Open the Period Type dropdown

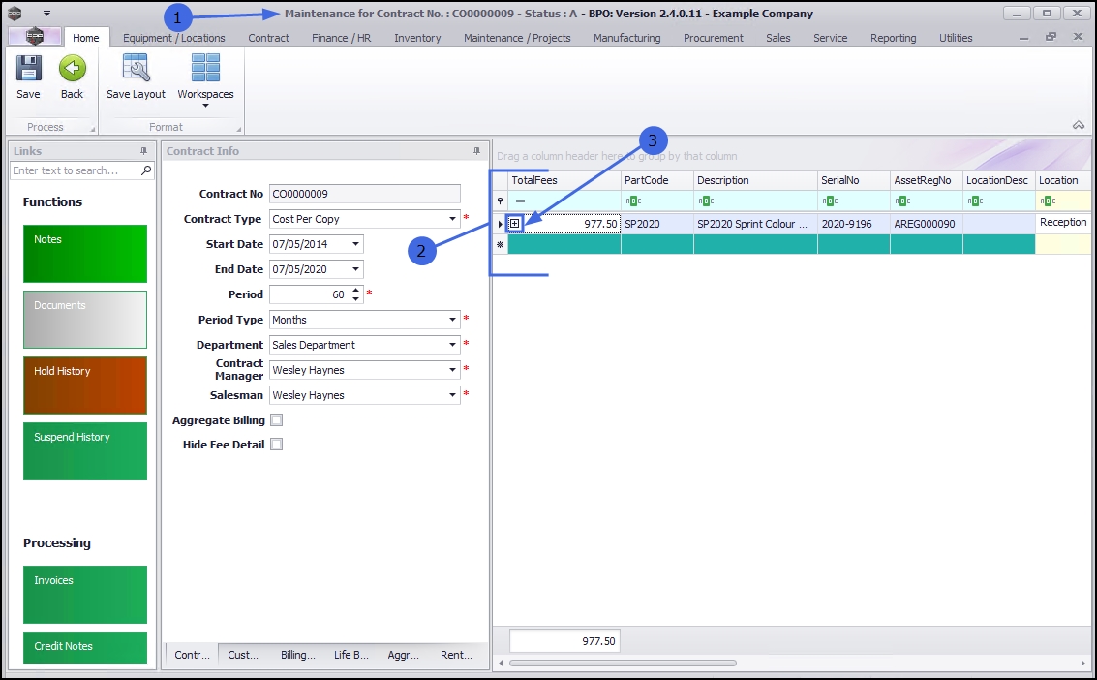[452, 320]
